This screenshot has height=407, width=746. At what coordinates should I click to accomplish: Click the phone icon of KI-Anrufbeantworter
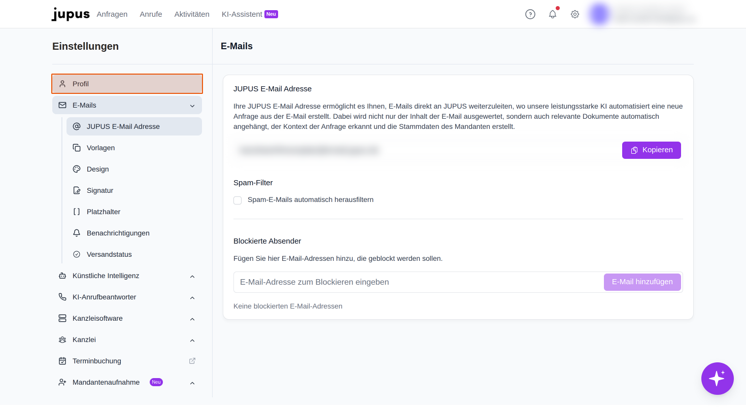tap(62, 297)
